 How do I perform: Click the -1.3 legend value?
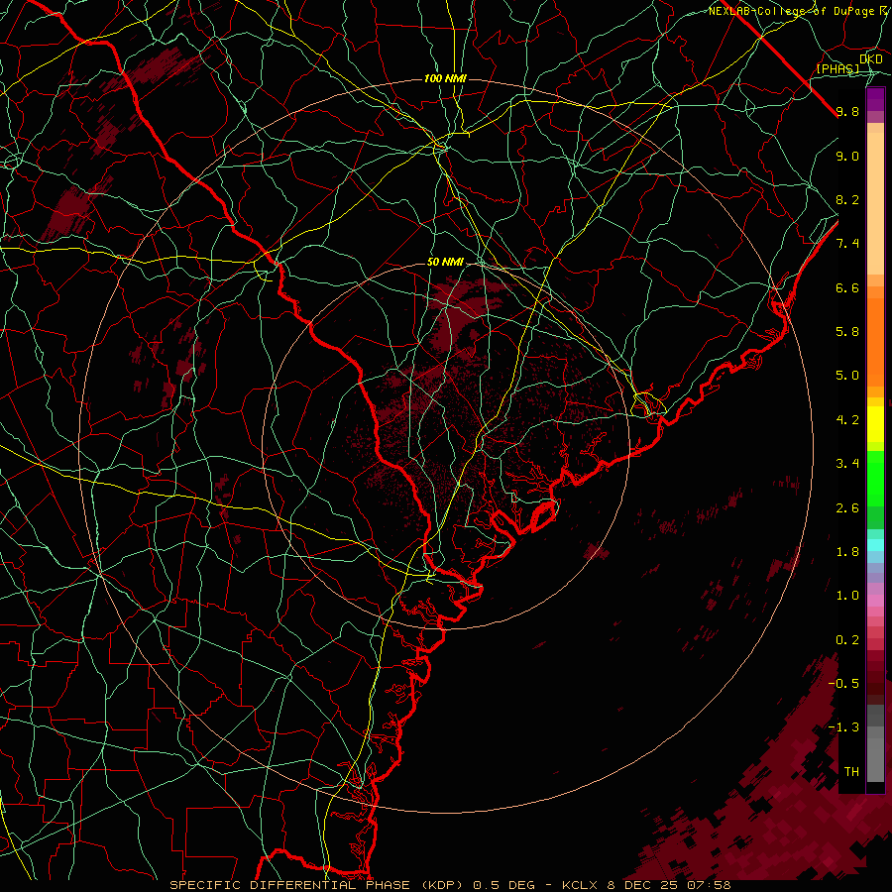coord(843,727)
